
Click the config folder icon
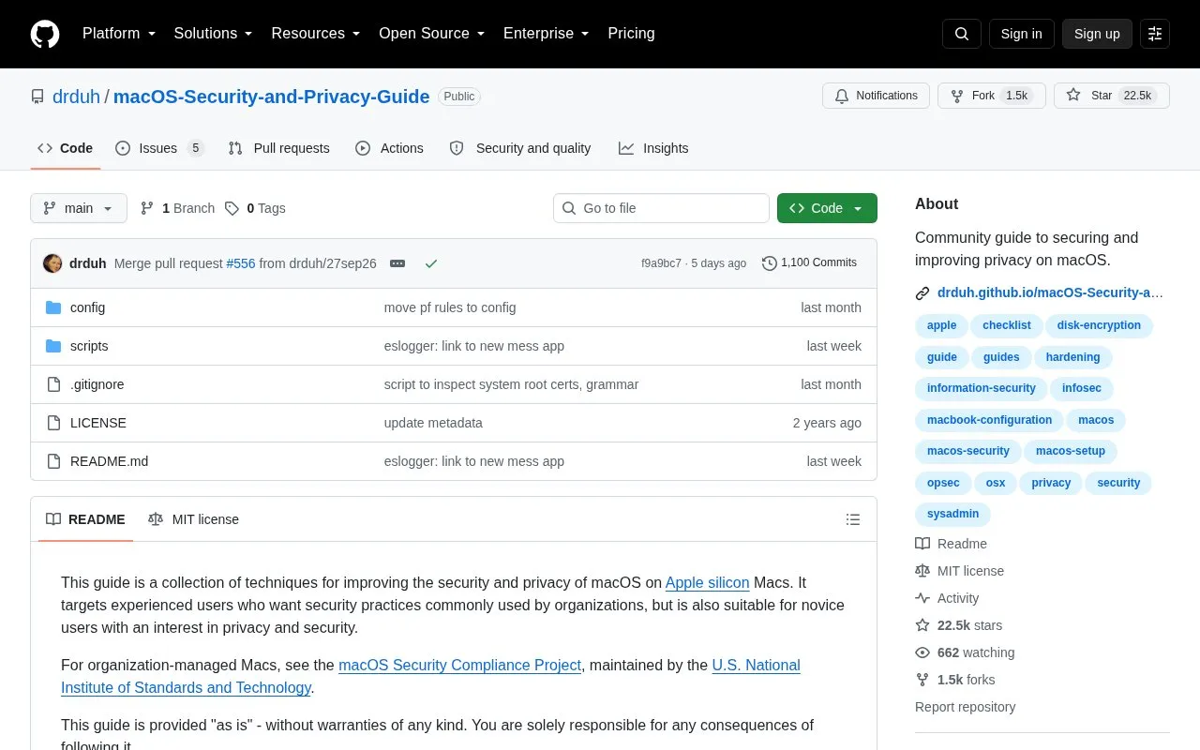[x=53, y=307]
